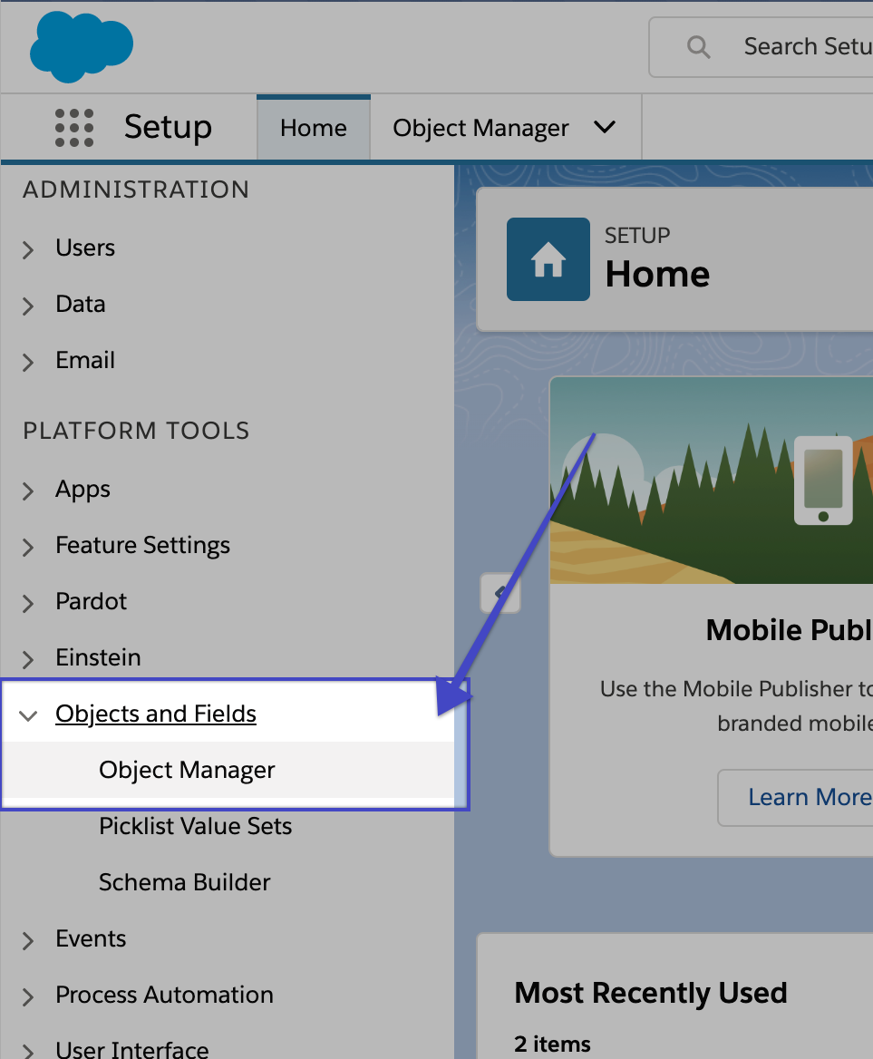Select Events in the sidebar

click(91, 938)
